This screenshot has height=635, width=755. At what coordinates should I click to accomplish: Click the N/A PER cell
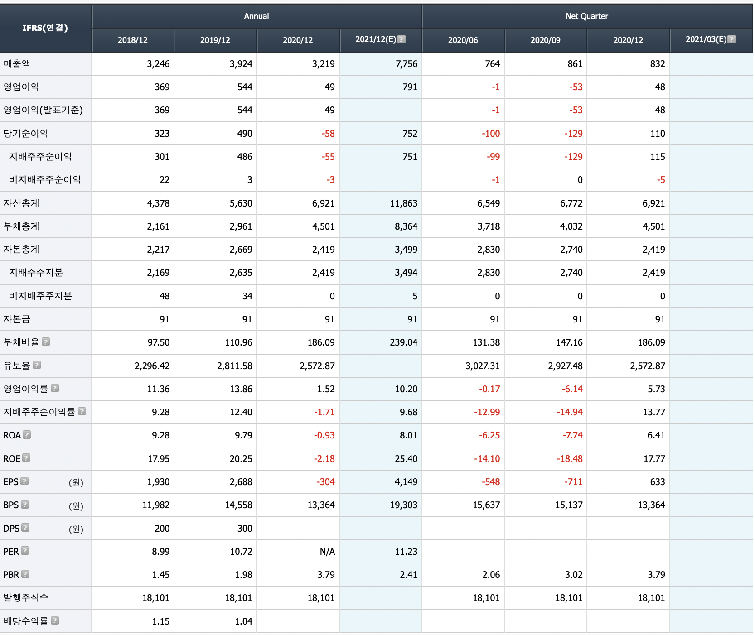327,552
